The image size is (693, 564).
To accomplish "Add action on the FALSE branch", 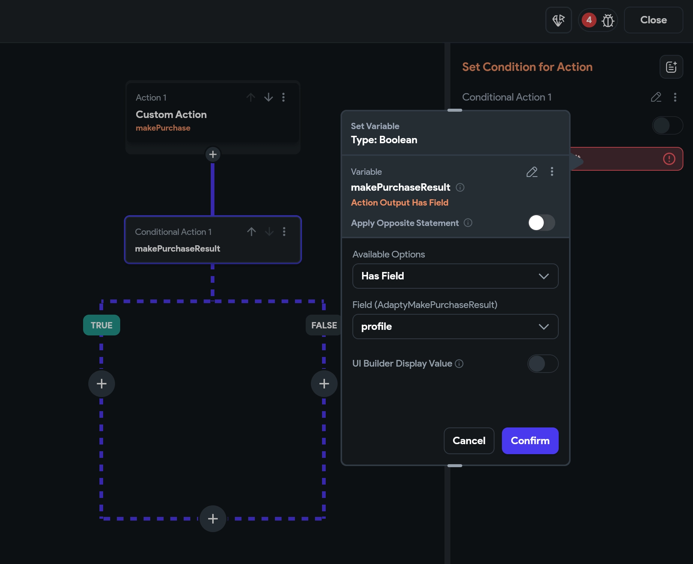I will click(324, 383).
